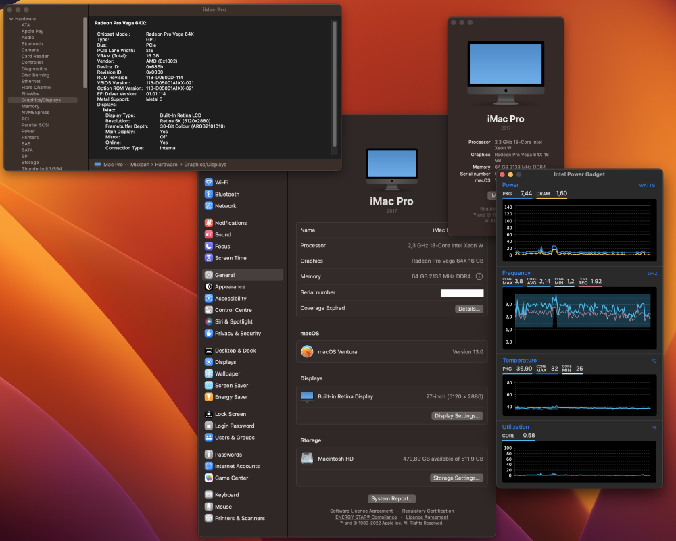Image resolution: width=676 pixels, height=541 pixels.
Task: Select Power in System Information sidebar
Action: coord(28,132)
